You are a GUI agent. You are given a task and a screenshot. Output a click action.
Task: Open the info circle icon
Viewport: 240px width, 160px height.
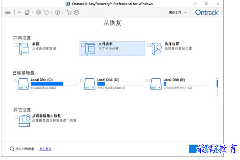click(57, 12)
